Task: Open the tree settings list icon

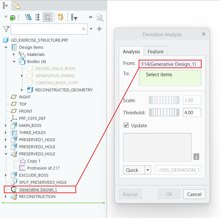Action: click(100, 17)
